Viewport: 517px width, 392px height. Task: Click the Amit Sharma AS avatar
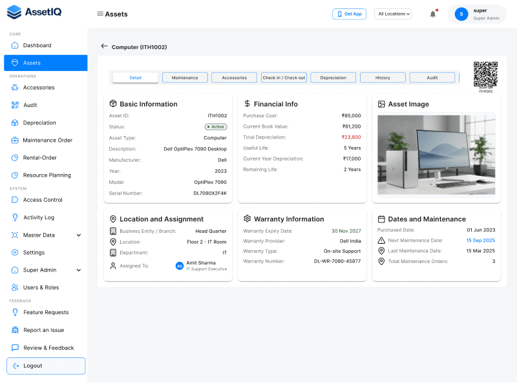point(180,266)
